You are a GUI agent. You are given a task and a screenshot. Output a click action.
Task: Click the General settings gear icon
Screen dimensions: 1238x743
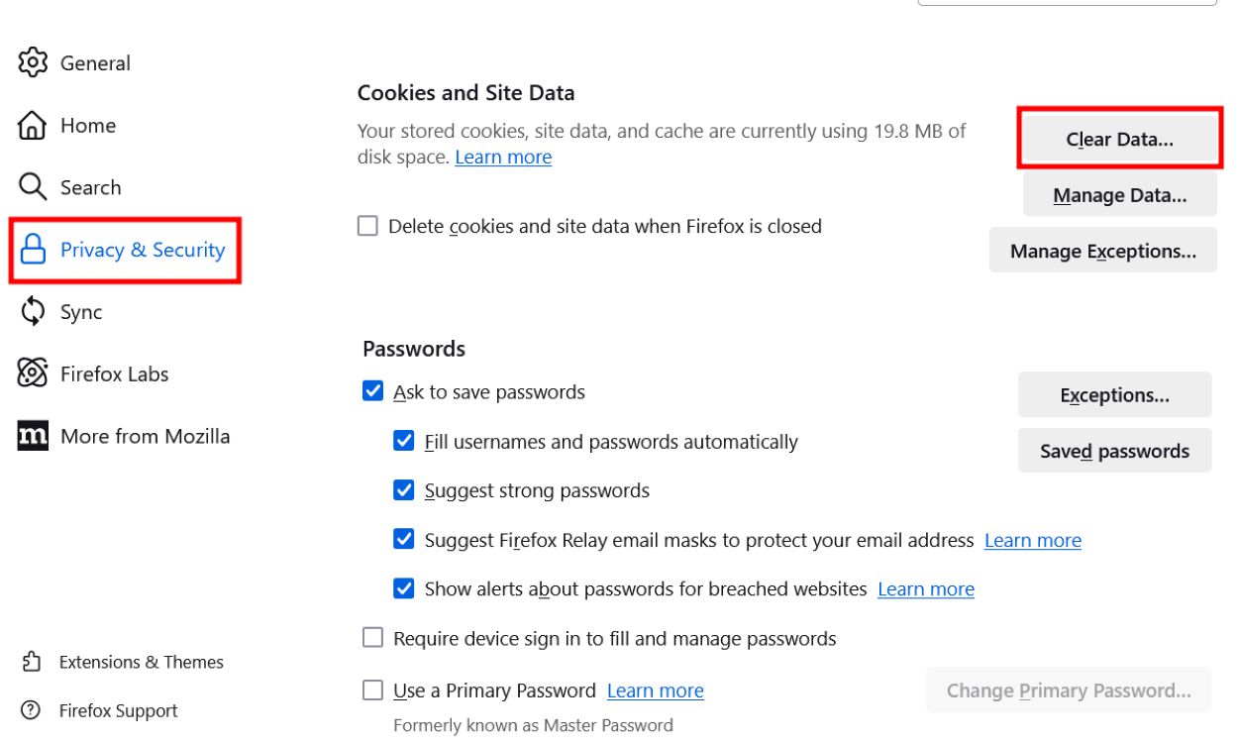pyautogui.click(x=33, y=62)
